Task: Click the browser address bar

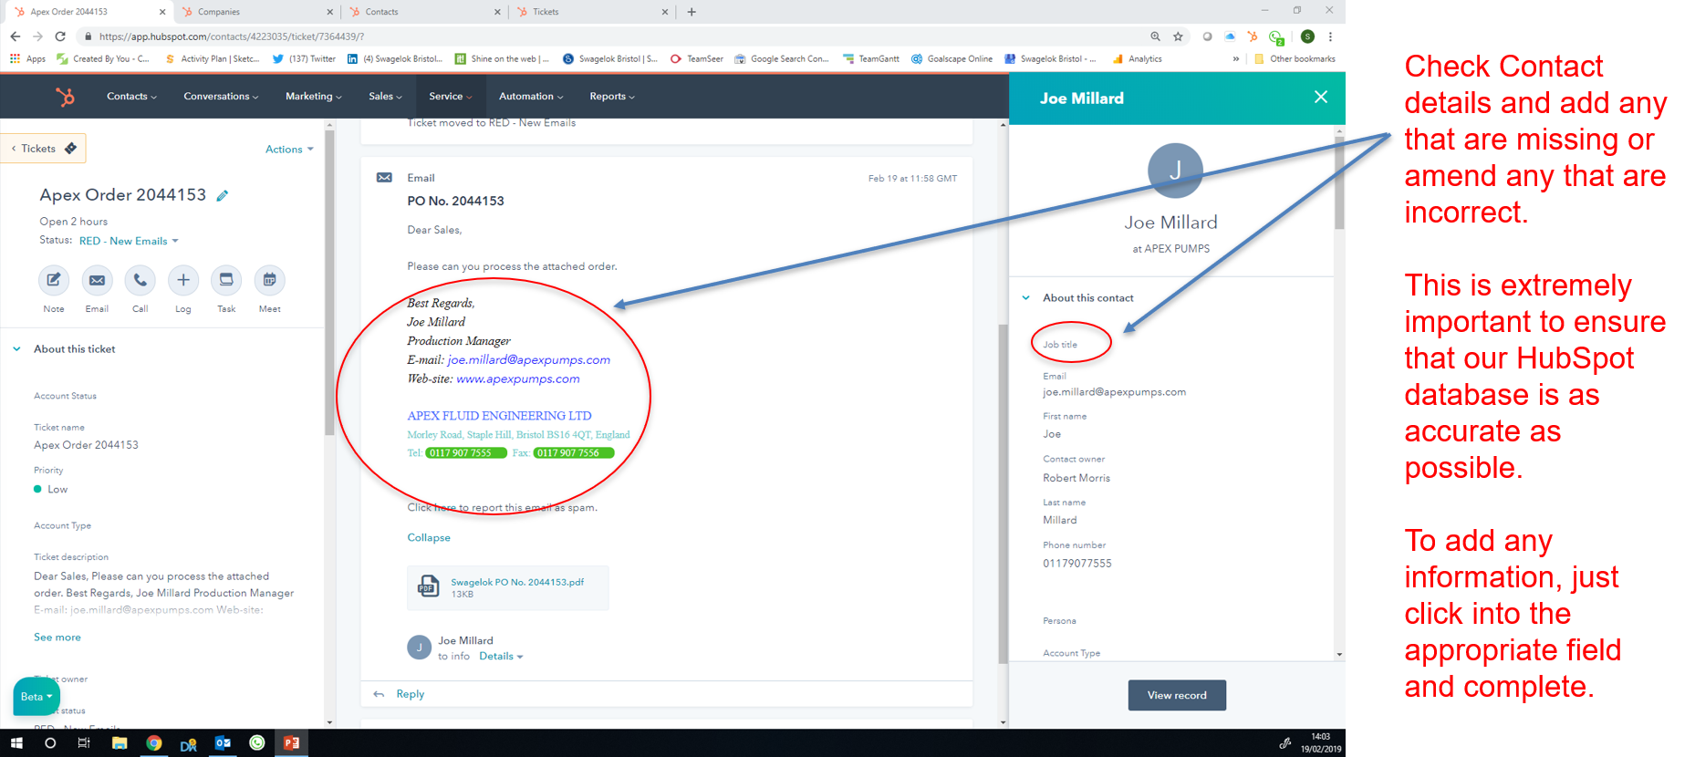Action: tap(611, 36)
